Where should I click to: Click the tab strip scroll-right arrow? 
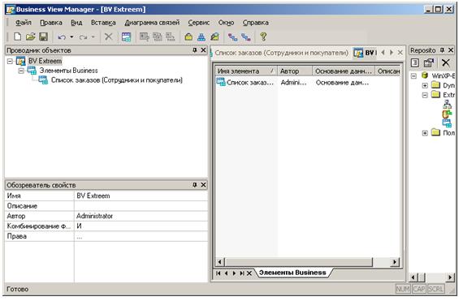tap(392, 53)
